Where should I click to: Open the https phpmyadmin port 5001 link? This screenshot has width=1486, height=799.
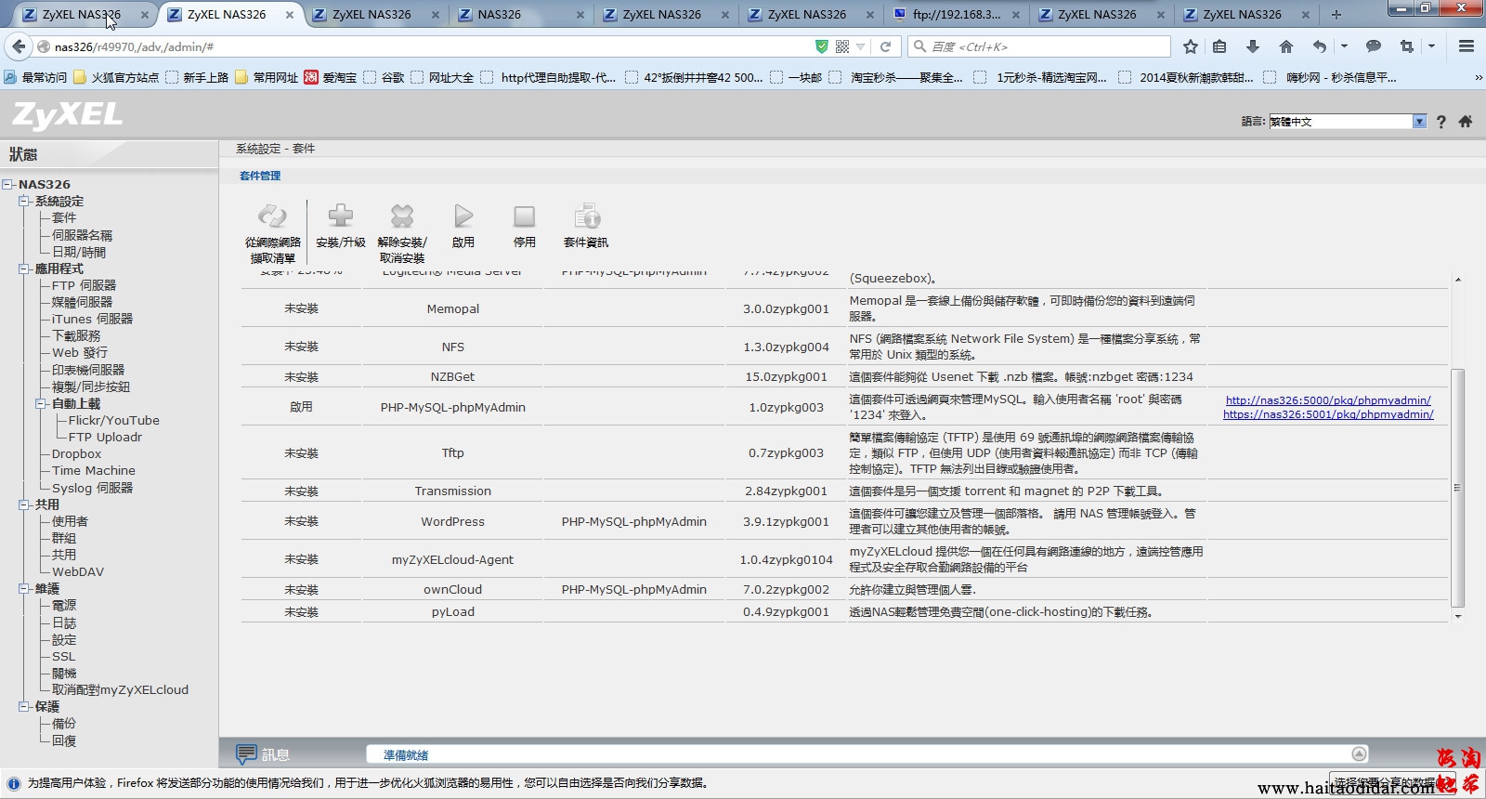(x=1328, y=414)
